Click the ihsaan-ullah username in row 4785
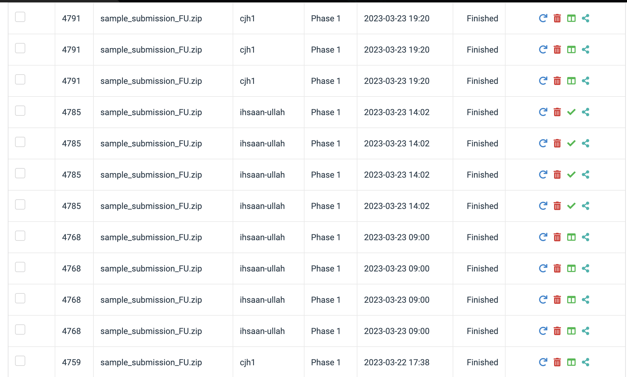 [x=262, y=112]
